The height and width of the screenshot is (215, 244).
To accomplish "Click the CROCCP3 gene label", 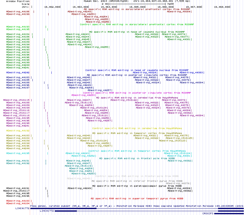I will click(208, 214).
